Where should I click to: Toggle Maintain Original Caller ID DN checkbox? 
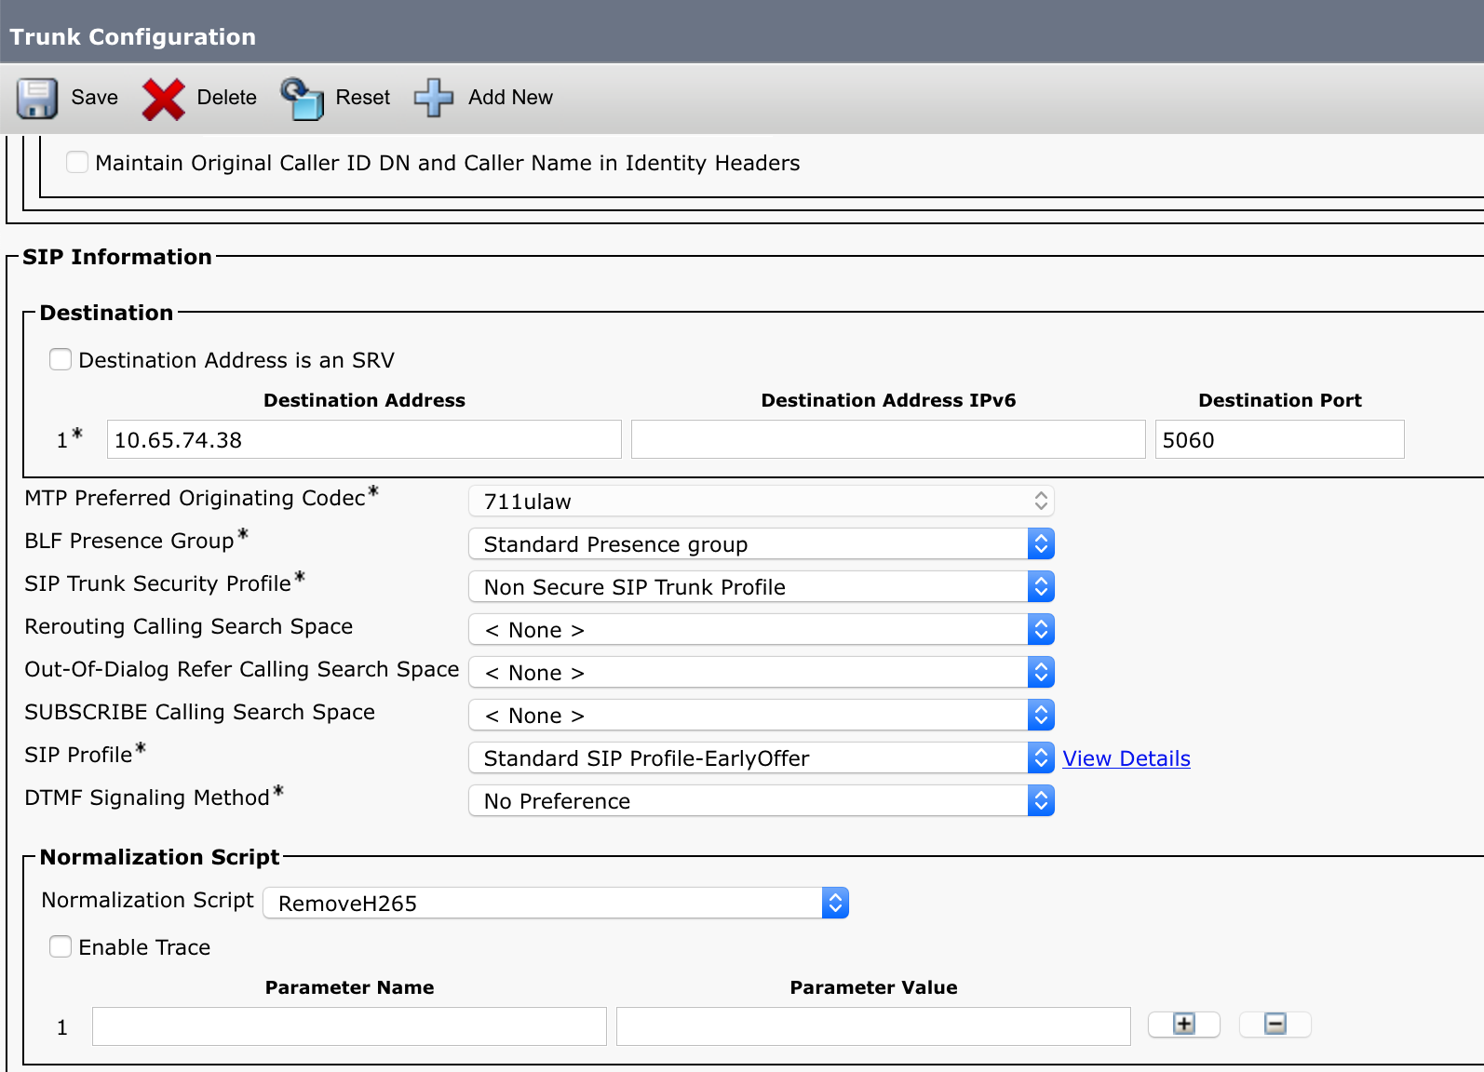pyautogui.click(x=77, y=162)
